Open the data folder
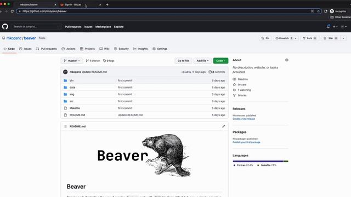Screen dimensions: 351x197 point(72,88)
